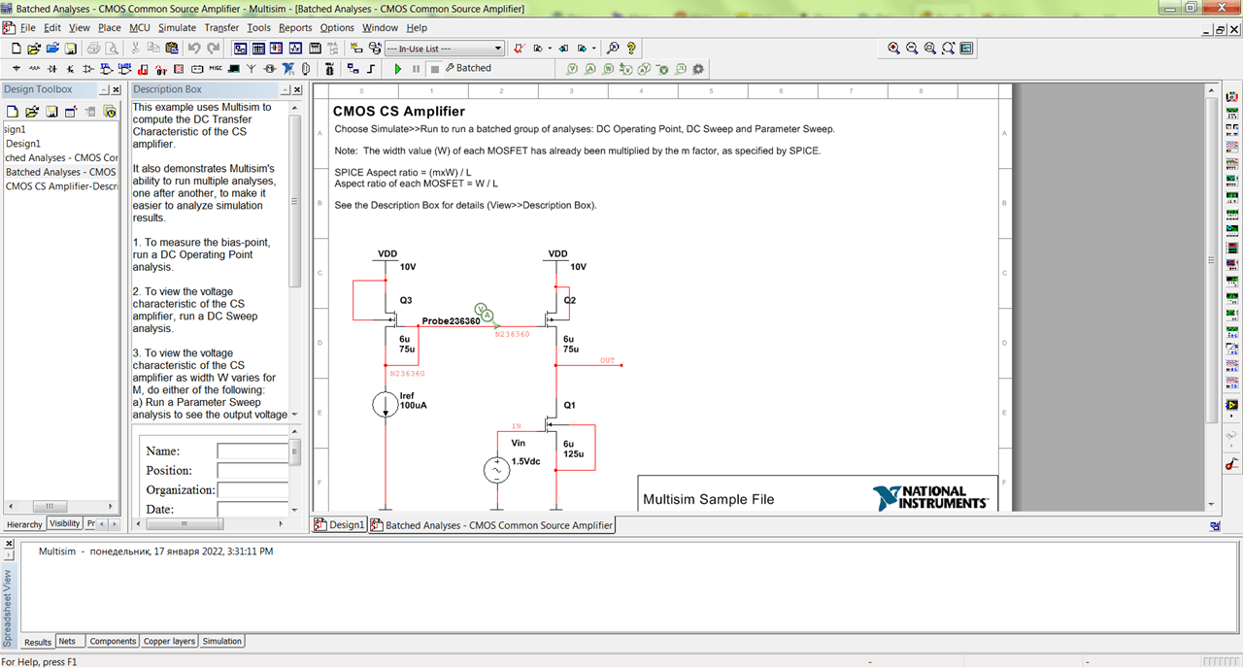Click Save icon in main toolbar
This screenshot has height=668, width=1243.
point(70,48)
